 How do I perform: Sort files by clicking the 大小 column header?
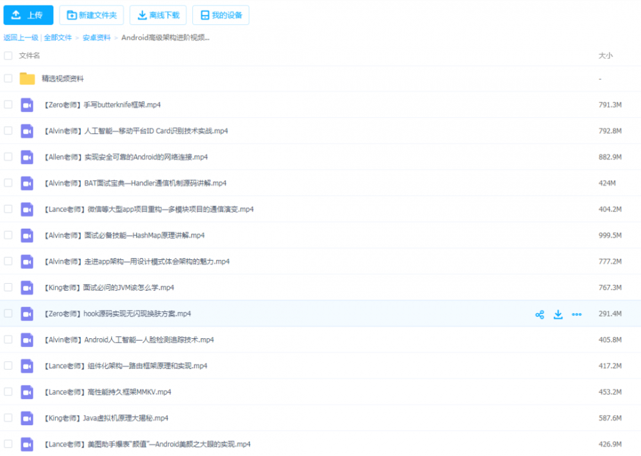pos(604,56)
